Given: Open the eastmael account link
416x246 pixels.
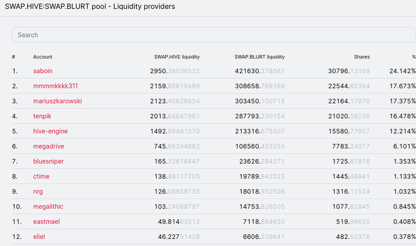Looking at the screenshot, I should (x=46, y=222).
